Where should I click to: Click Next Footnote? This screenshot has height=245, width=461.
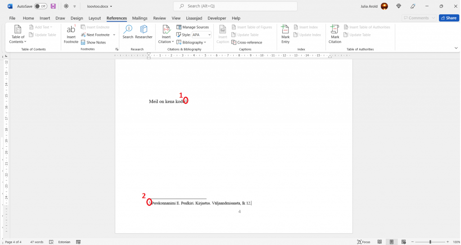(x=95, y=35)
